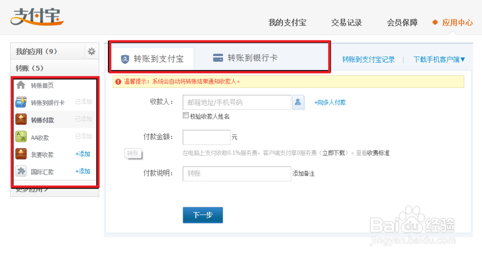This screenshot has height=257, width=482.
Task: Click the AA icon beside AA收款
Action: point(21,136)
